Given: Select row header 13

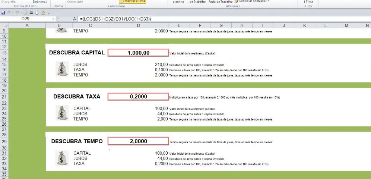Looking at the screenshot, I should pyautogui.click(x=4, y=53).
